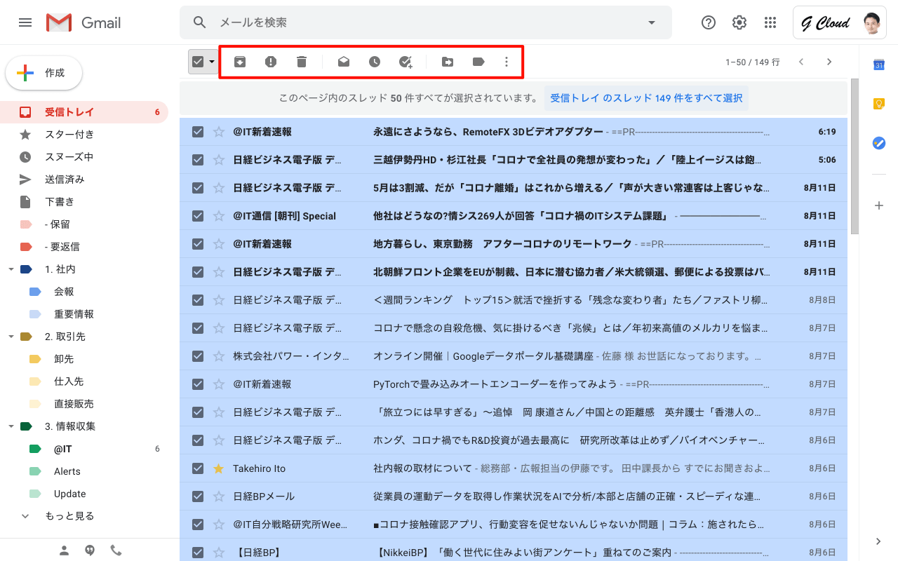
Task: Mark selected threads as read
Action: (344, 62)
